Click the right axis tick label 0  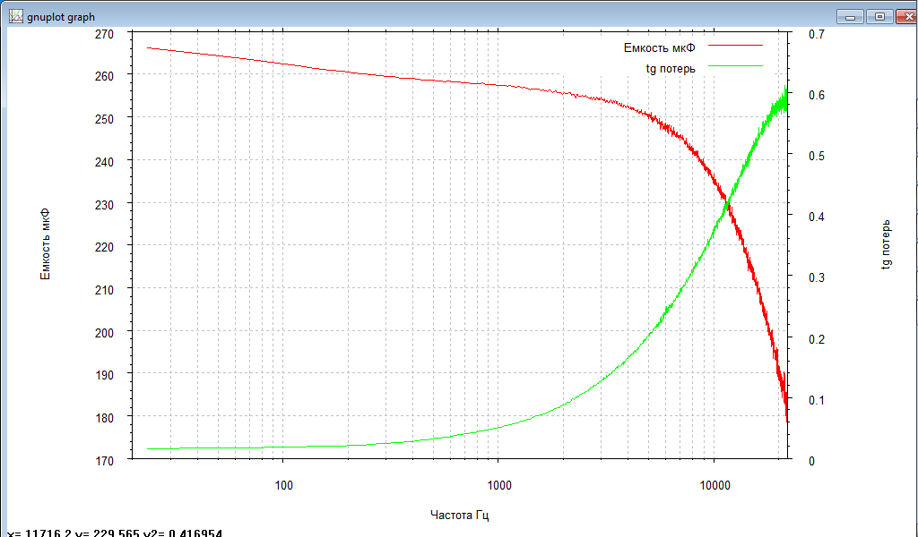tap(811, 461)
